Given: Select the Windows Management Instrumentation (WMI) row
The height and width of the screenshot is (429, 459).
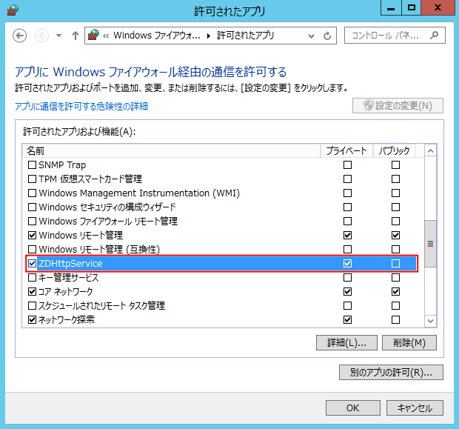Looking at the screenshot, I should pyautogui.click(x=223, y=193).
